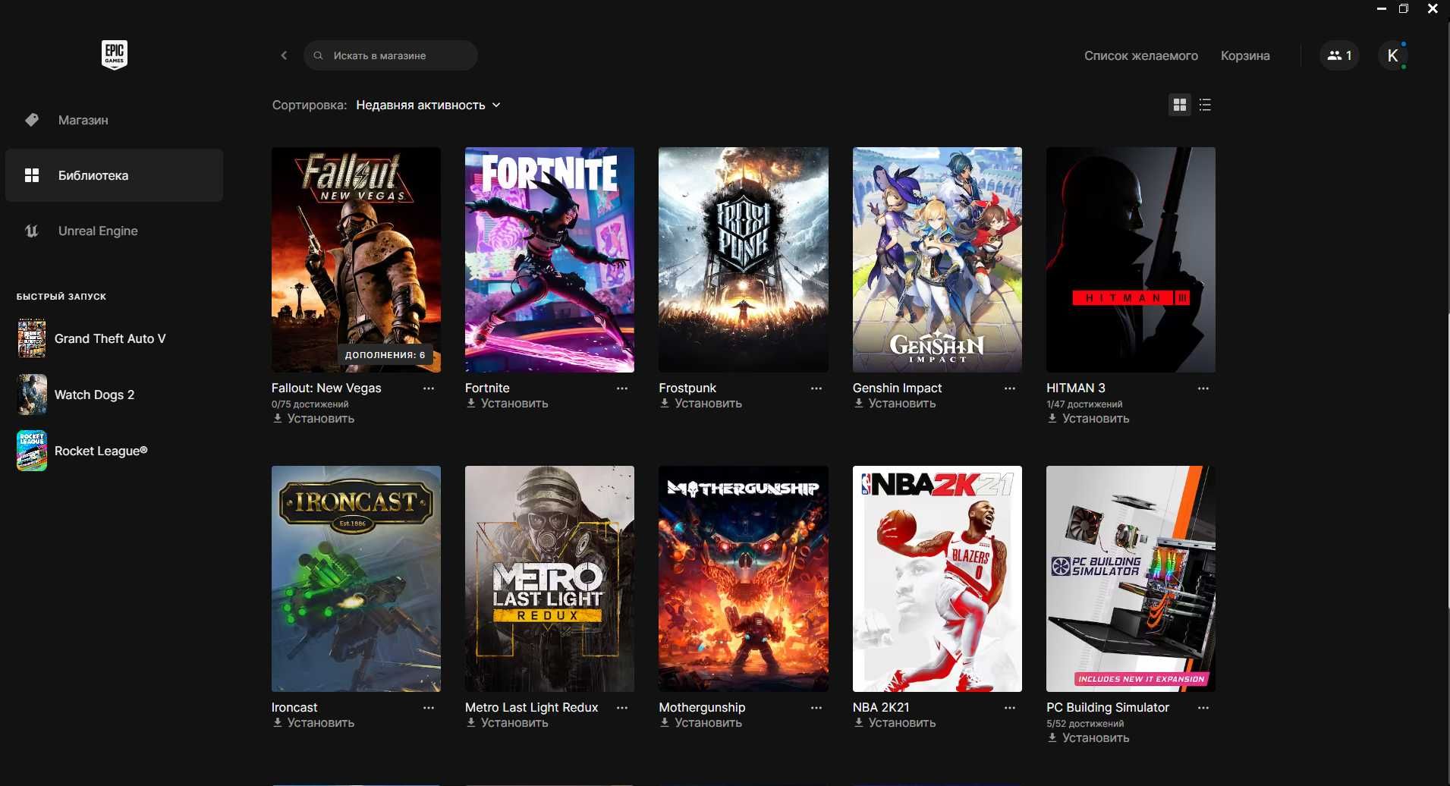Image resolution: width=1450 pixels, height=786 pixels.
Task: Open the PC Building Simulator cover
Action: 1131,579
